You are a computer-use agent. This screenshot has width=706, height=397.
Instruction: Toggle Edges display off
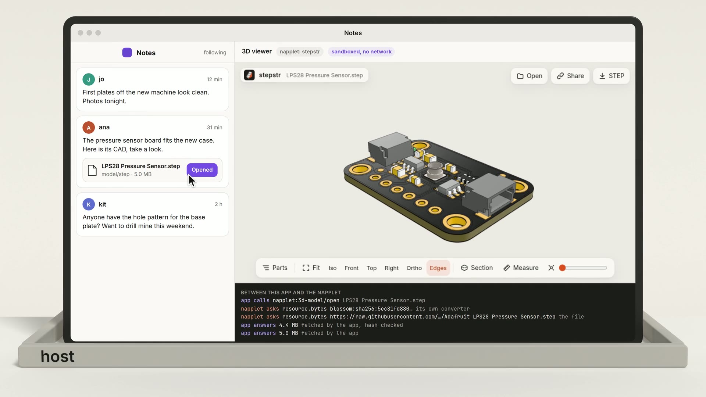tap(438, 268)
